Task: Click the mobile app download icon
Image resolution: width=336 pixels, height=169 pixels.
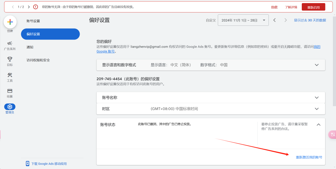Action: pyautogui.click(x=27, y=163)
